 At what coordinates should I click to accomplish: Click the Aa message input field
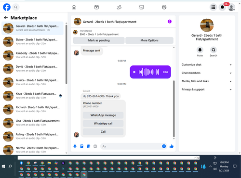pos(131,146)
